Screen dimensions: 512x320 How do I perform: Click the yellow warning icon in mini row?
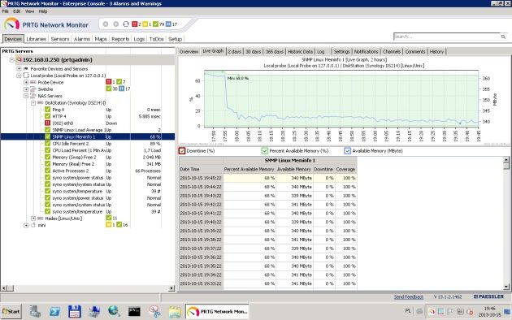coord(109,225)
